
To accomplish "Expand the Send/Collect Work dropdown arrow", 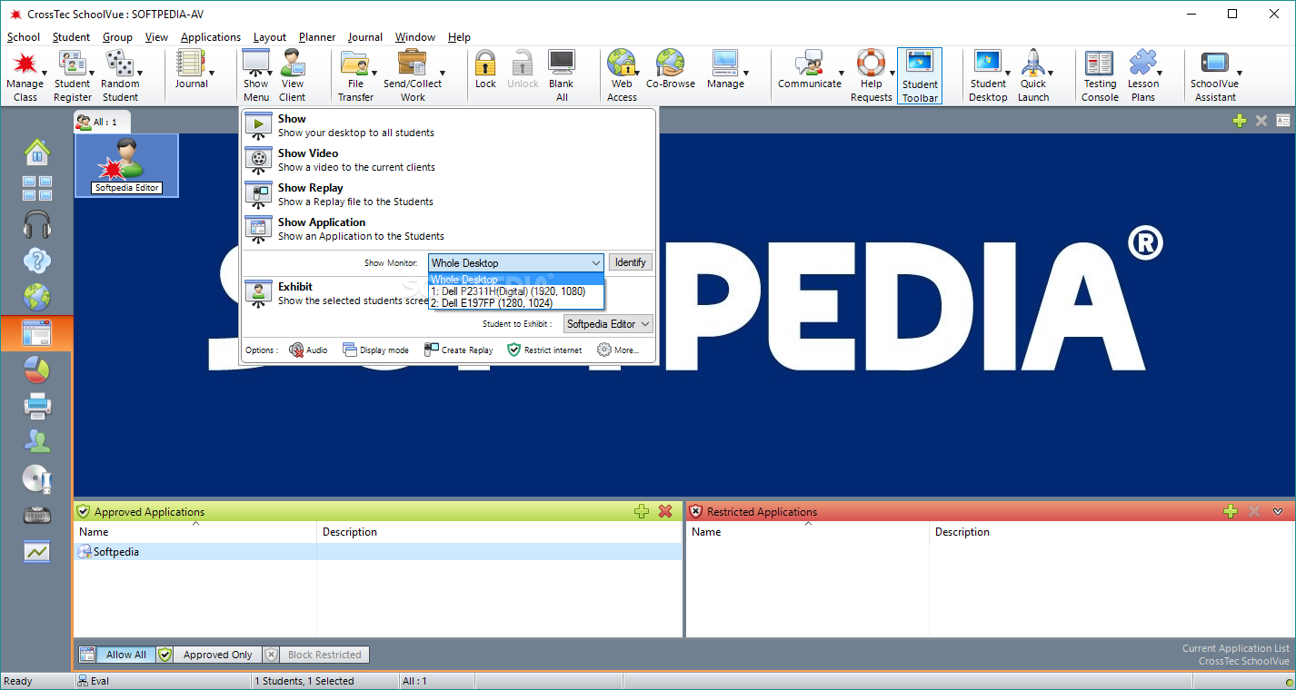I will pyautogui.click(x=443, y=74).
